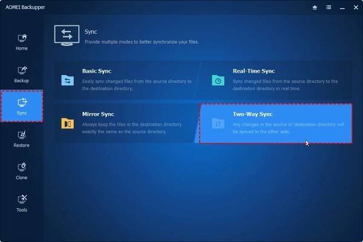This screenshot has height=242, width=363.
Task: Click the Mirror Sync folder icon
Action: [x=67, y=123]
